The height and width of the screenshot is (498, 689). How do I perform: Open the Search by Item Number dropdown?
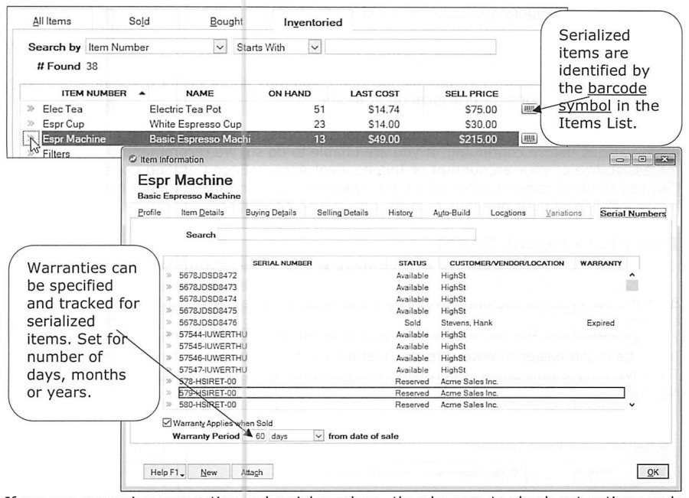[x=220, y=47]
